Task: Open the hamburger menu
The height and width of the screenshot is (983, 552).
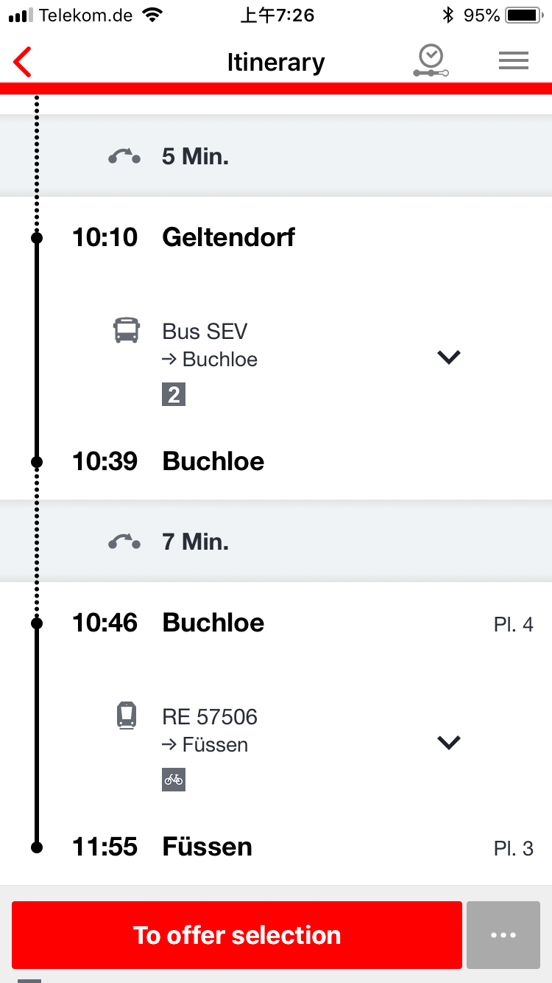Action: point(514,61)
